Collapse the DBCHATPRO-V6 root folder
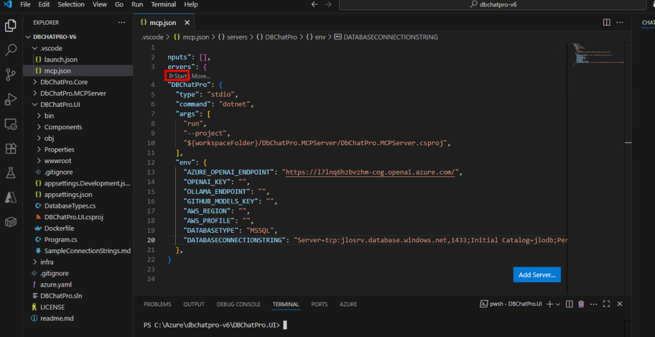The width and height of the screenshot is (655, 337). point(77,36)
